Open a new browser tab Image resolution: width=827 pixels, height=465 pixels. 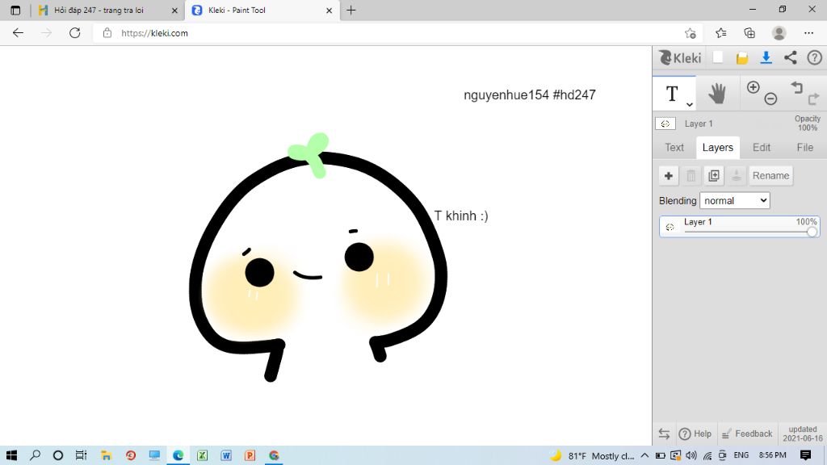[351, 10]
